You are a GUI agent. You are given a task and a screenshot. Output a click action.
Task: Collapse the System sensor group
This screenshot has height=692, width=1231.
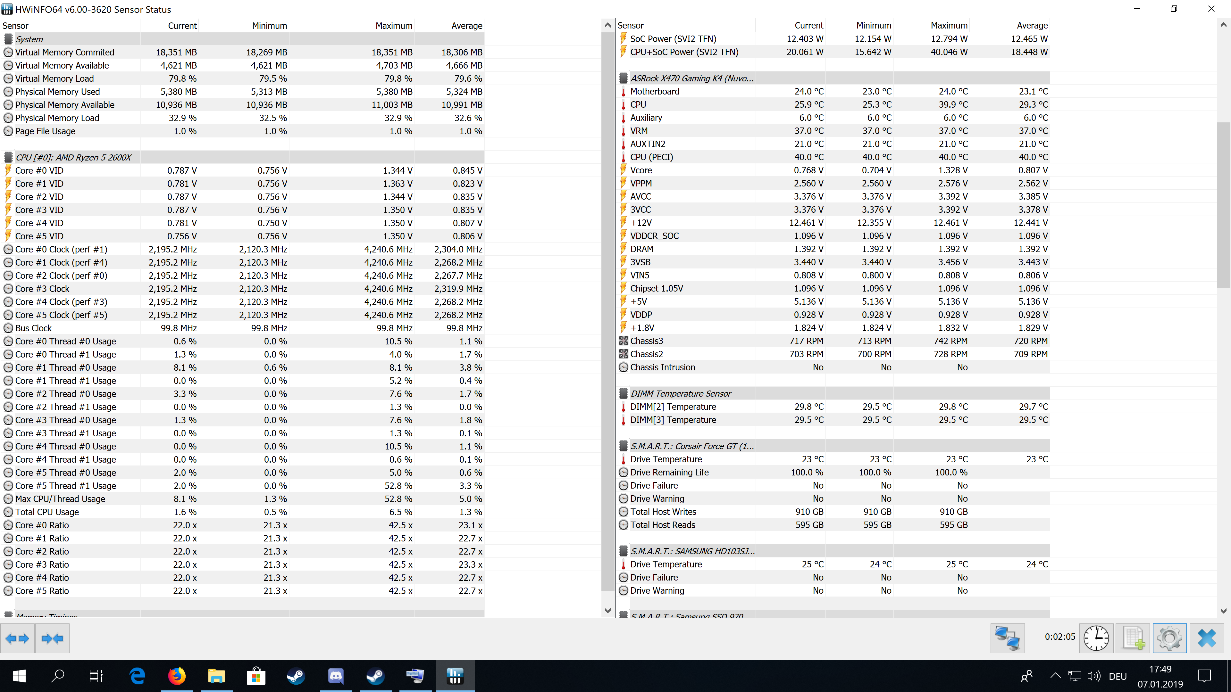point(29,39)
